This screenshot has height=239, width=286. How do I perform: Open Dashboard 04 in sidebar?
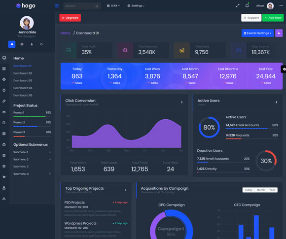click(23, 88)
